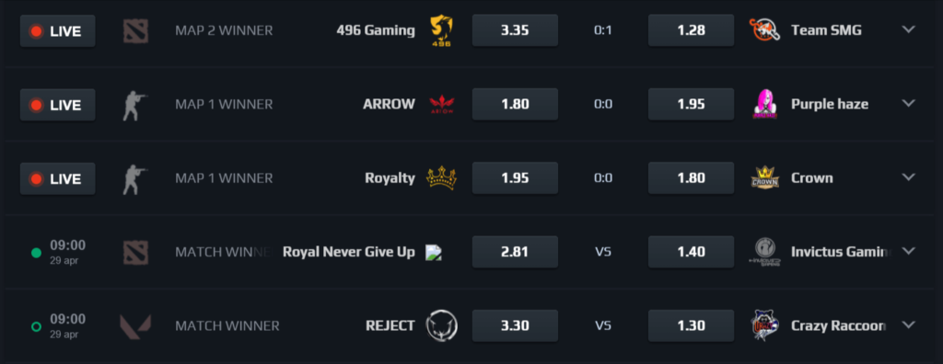Click the 496 Gaming team logo
943x364 pixels.
click(x=441, y=30)
